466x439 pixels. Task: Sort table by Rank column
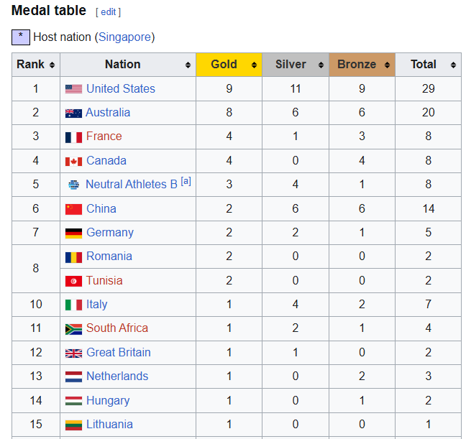36,65
